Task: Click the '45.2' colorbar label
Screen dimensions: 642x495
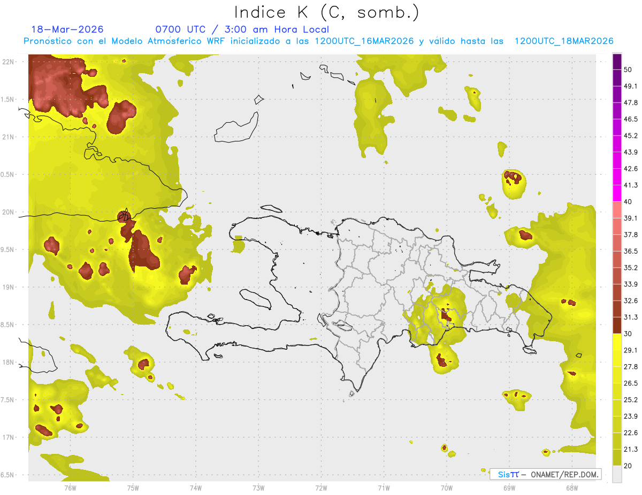Action: [631, 136]
